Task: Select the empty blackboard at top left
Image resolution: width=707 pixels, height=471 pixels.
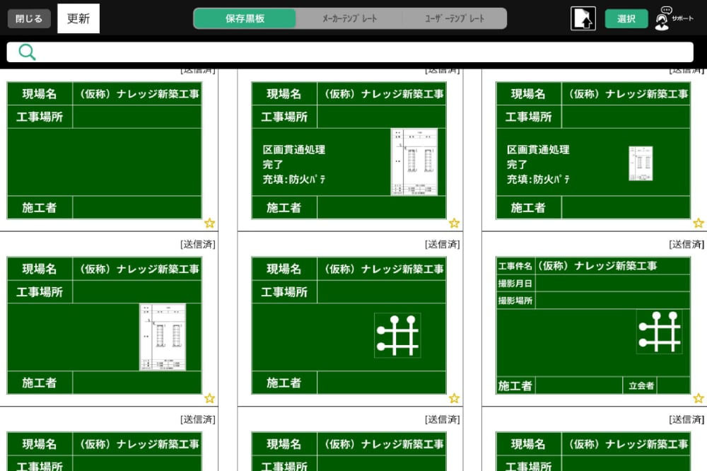Action: 105,149
